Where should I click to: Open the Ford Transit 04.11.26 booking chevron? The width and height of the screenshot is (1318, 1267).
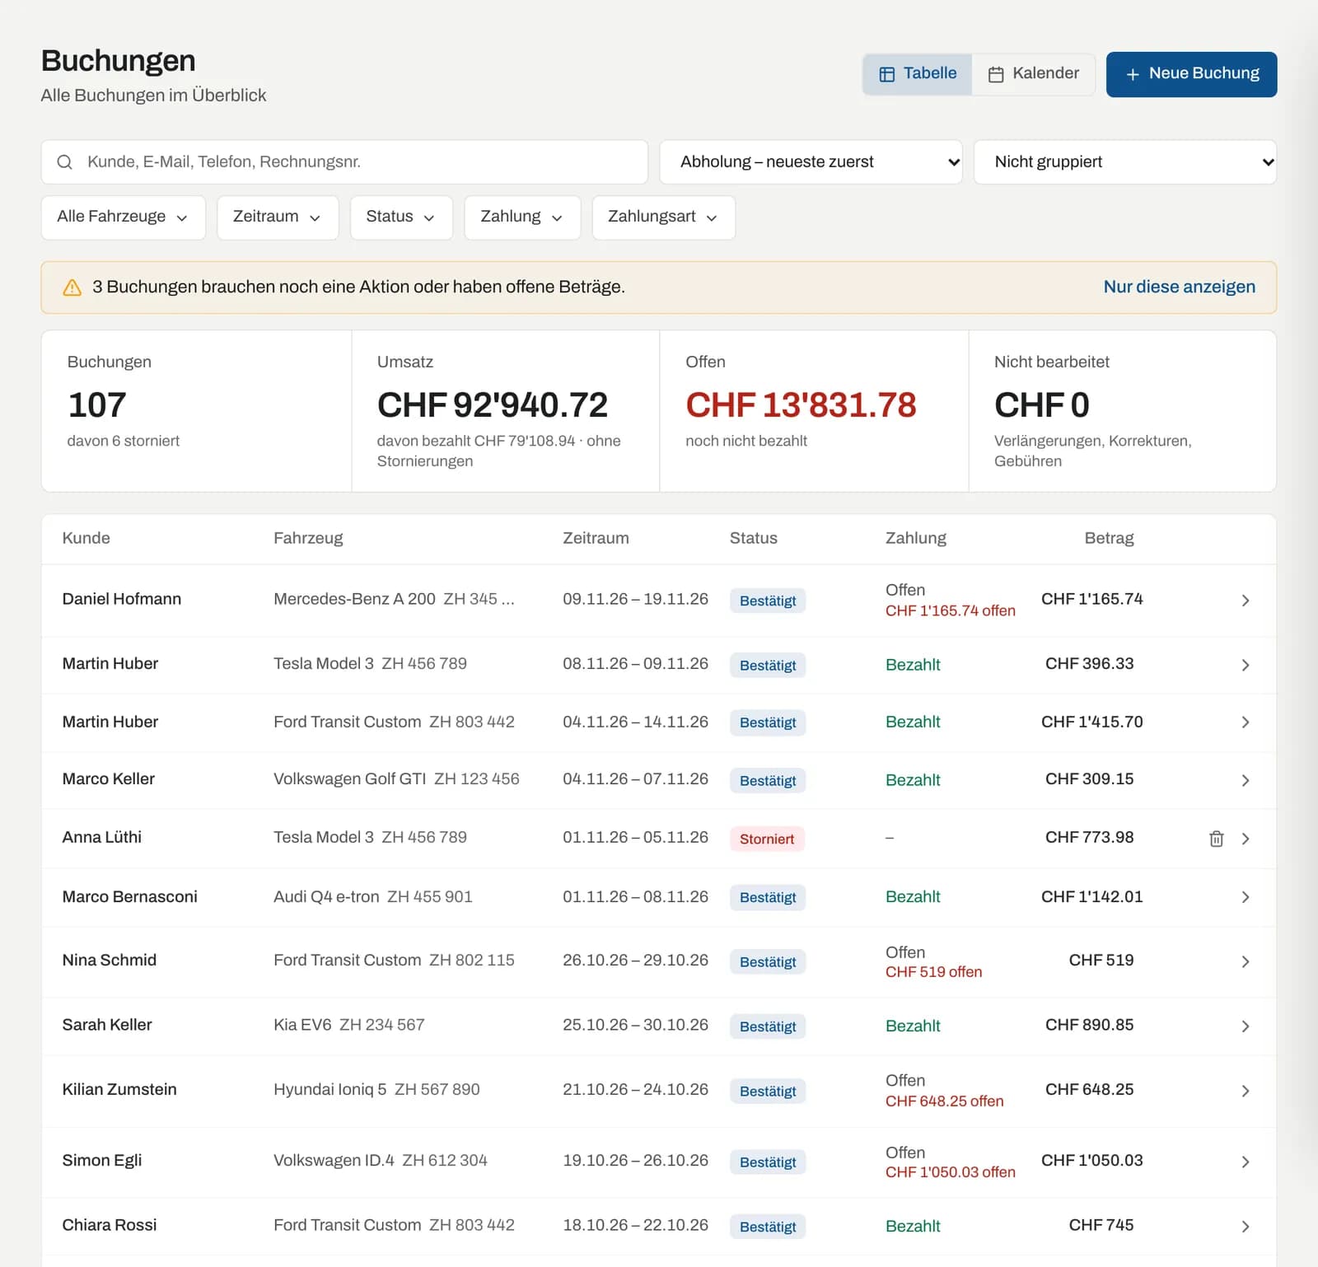[x=1246, y=722]
